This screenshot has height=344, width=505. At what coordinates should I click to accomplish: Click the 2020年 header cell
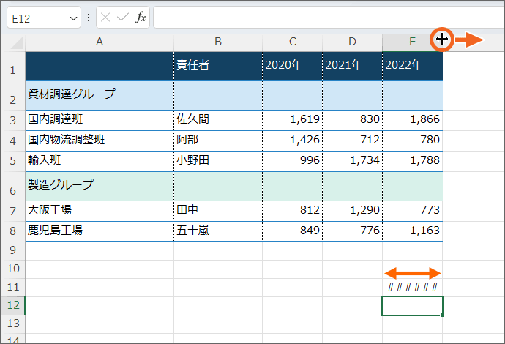pyautogui.click(x=293, y=66)
